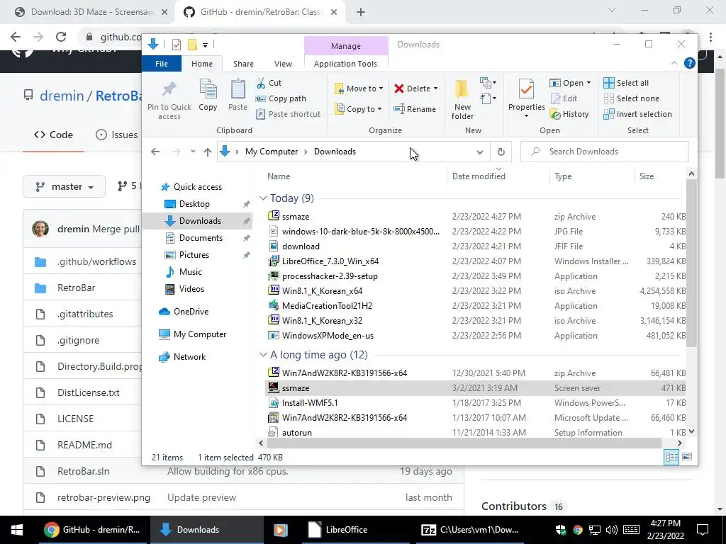Image resolution: width=726 pixels, height=544 pixels.
Task: Open master branch dropdown on GitHub
Action: (x=64, y=186)
